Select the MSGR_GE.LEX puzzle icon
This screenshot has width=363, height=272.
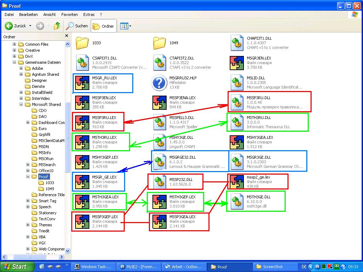[82, 182]
